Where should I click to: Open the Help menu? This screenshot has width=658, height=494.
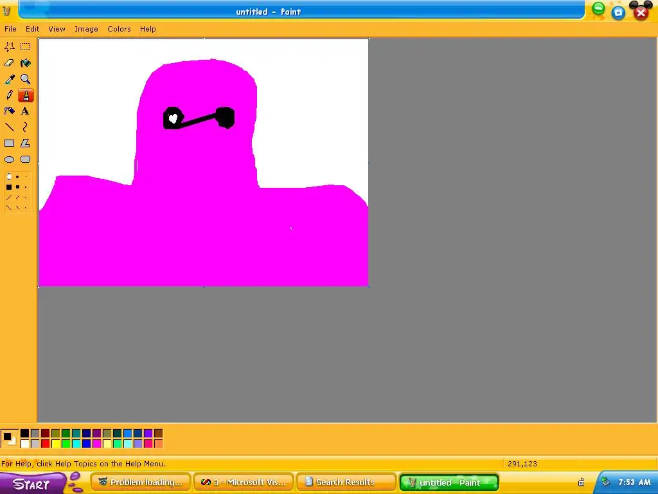coord(148,29)
